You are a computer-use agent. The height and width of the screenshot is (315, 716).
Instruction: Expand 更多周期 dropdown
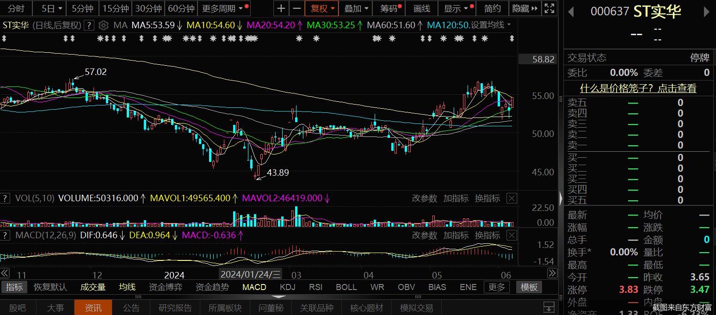coord(224,8)
